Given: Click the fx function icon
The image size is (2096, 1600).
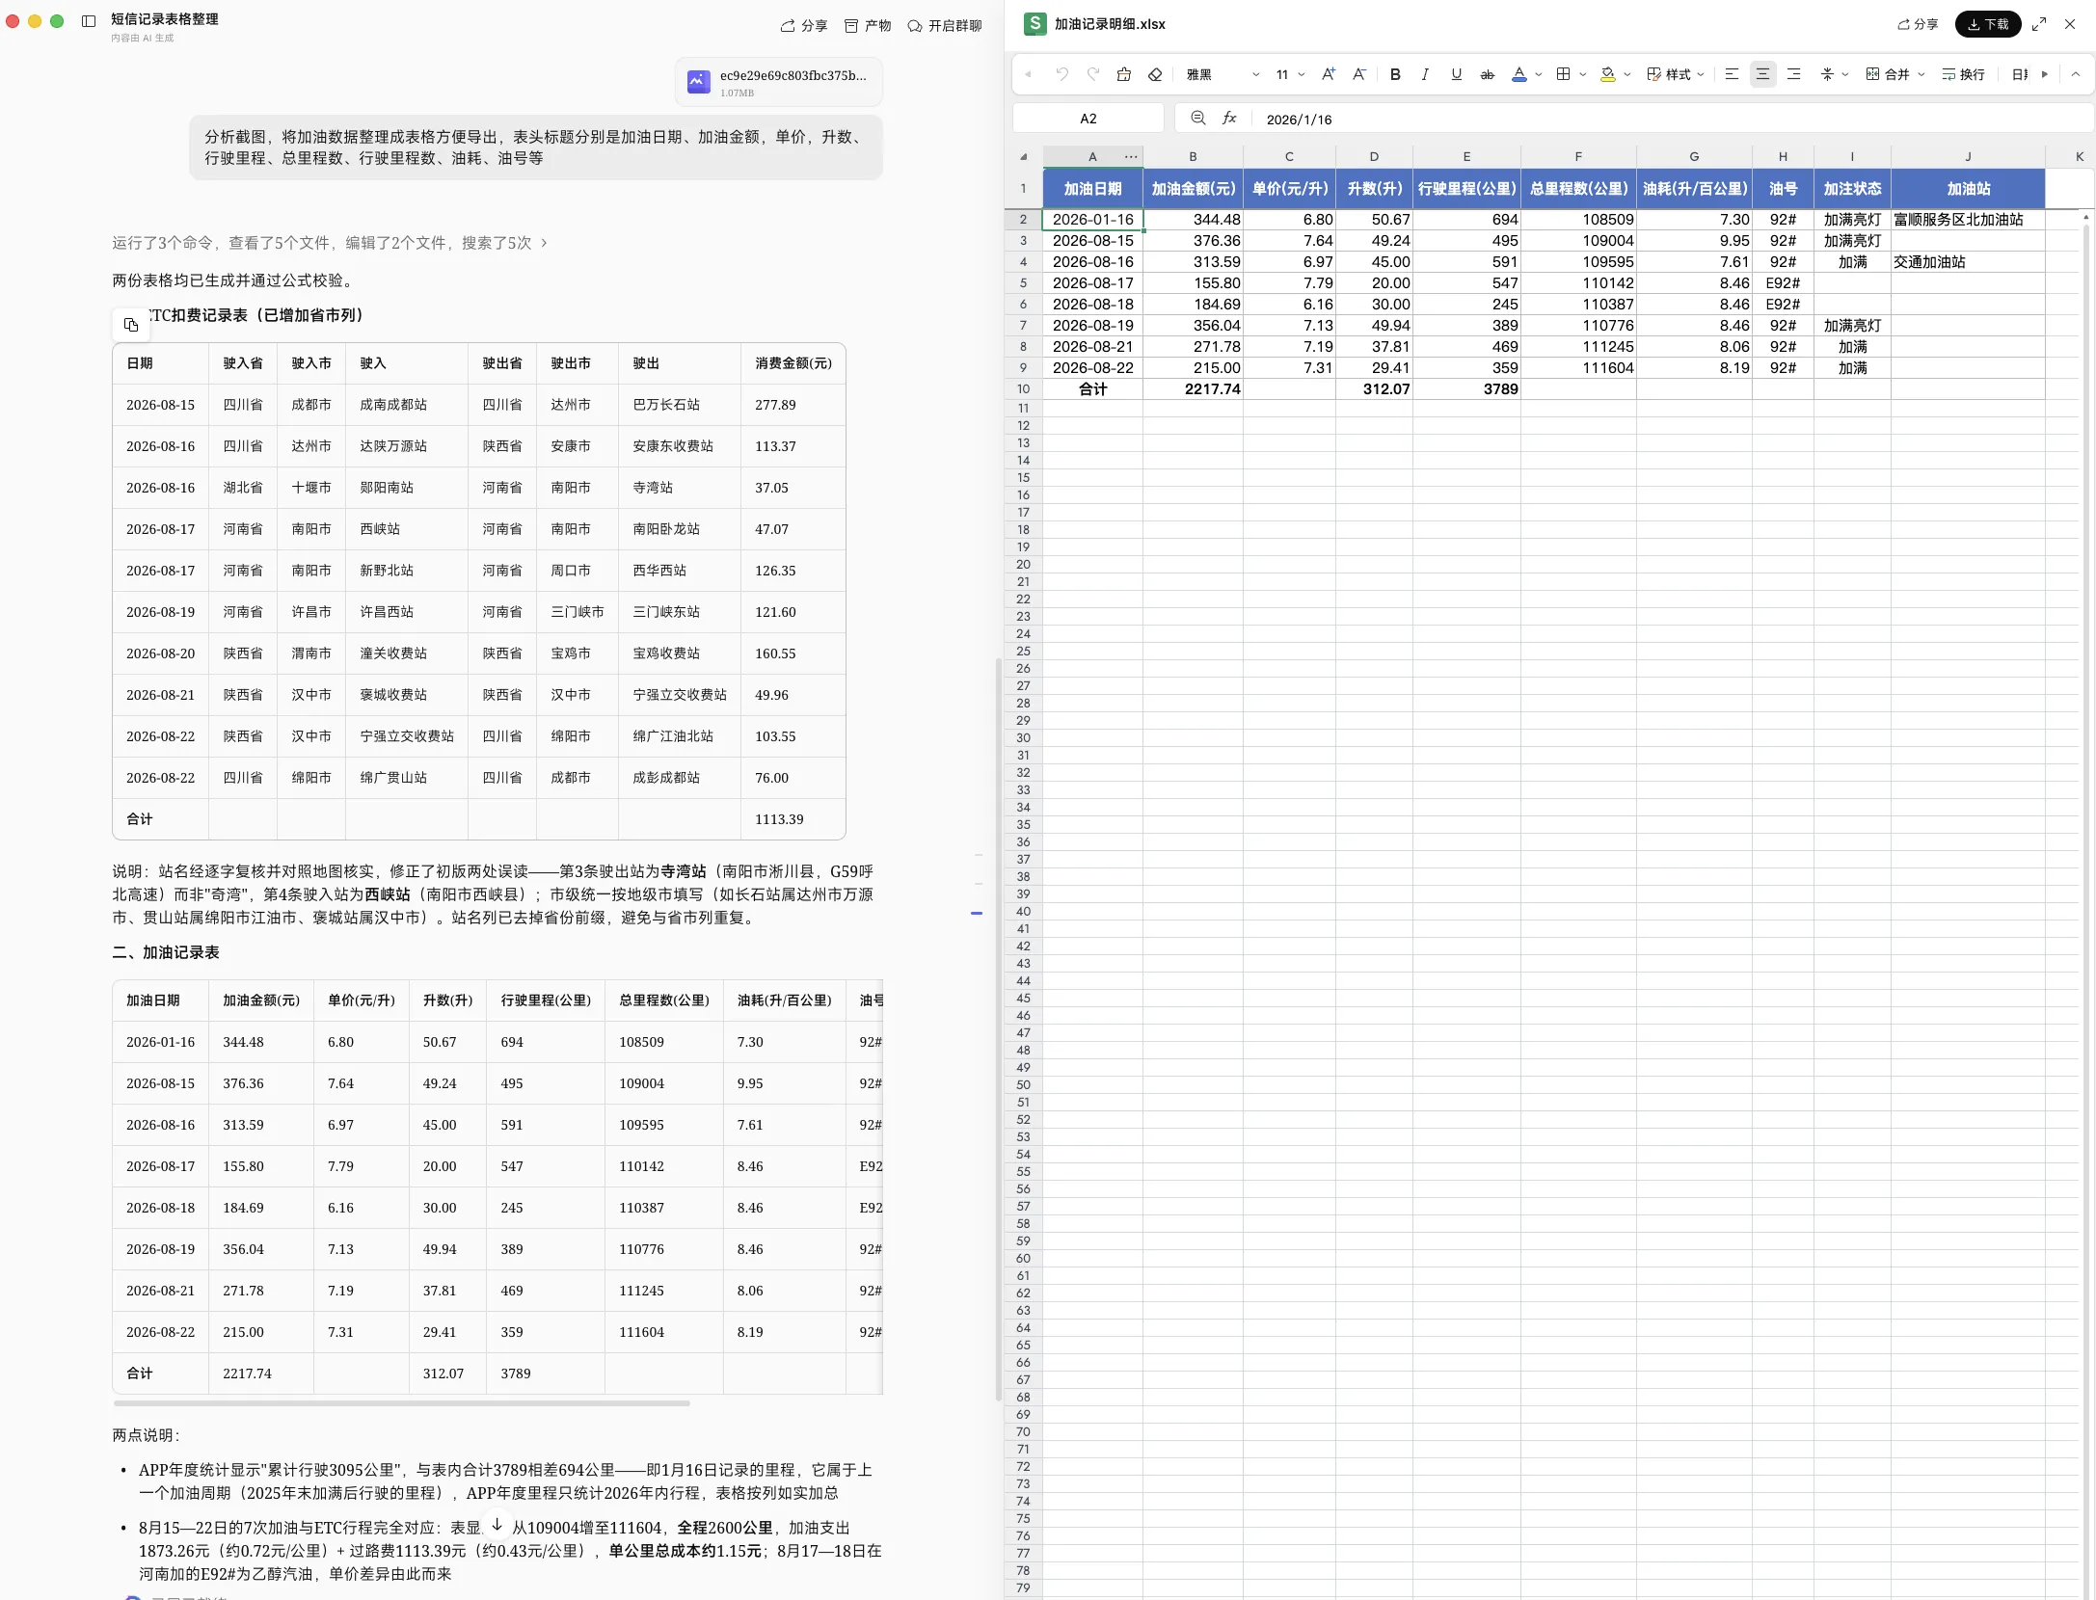Looking at the screenshot, I should pos(1229,118).
